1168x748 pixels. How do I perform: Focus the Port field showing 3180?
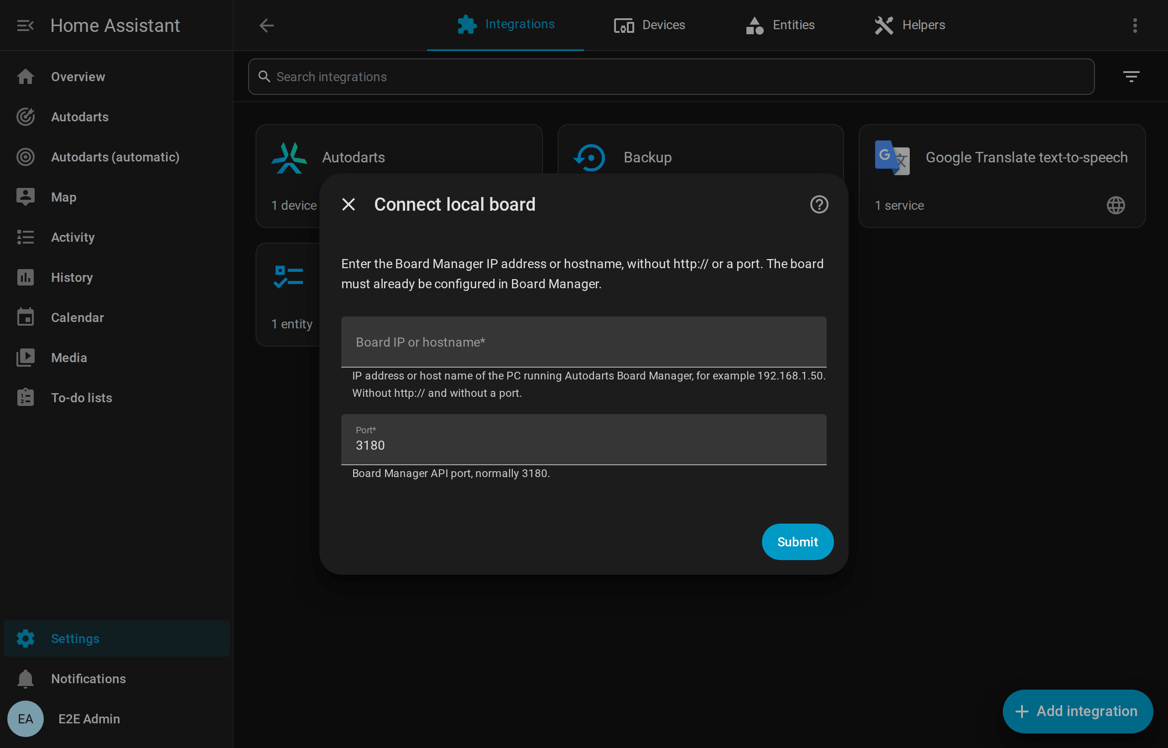pos(584,439)
